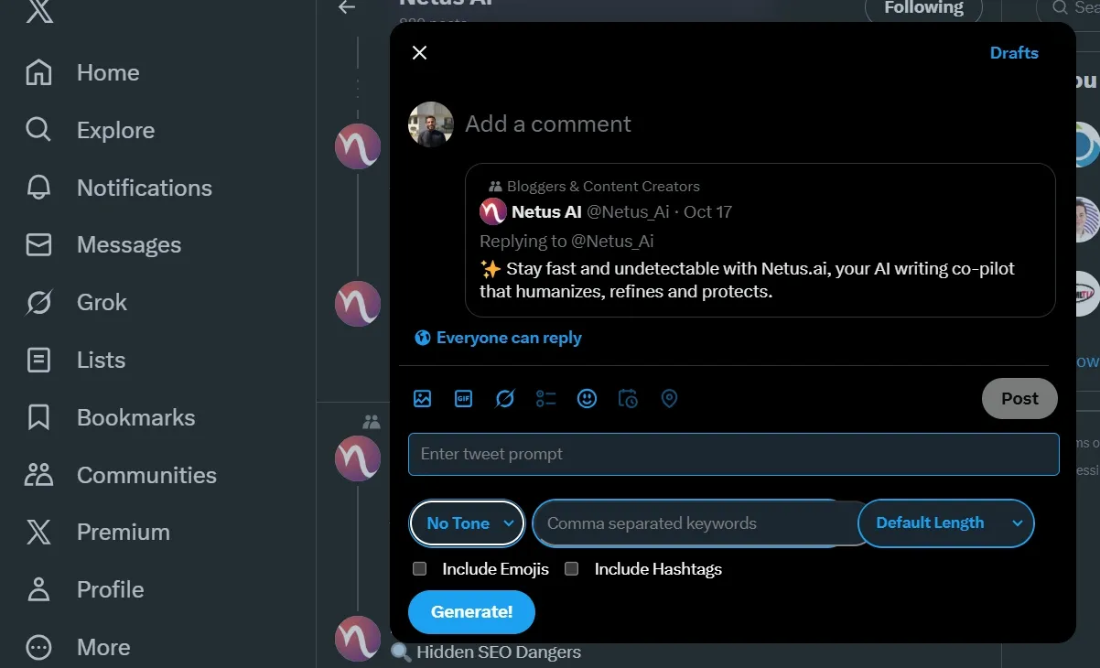The height and width of the screenshot is (668, 1100).
Task: Open saved Drafts
Action: [x=1014, y=52]
